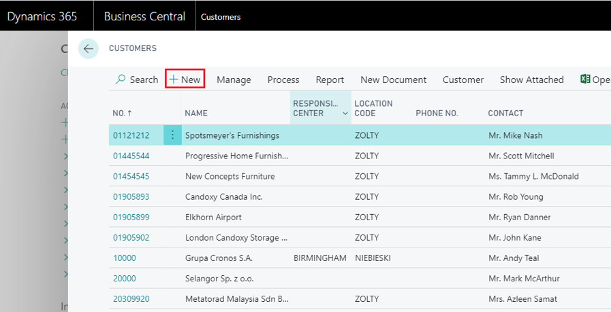
Task: Open the New Document menu
Action: pos(393,80)
